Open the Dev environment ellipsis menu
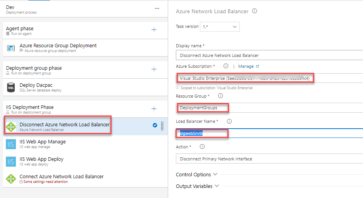Screen dimensions: 363x198 point(157,9)
